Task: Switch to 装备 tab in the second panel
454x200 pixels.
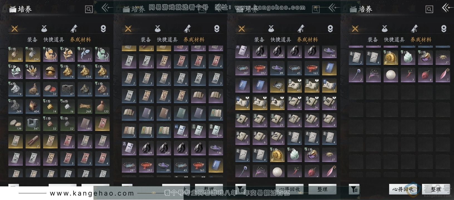Action: coord(146,40)
